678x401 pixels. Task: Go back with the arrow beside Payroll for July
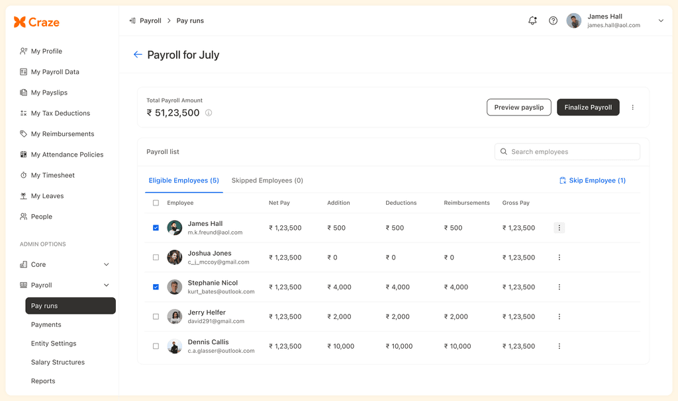(x=138, y=54)
